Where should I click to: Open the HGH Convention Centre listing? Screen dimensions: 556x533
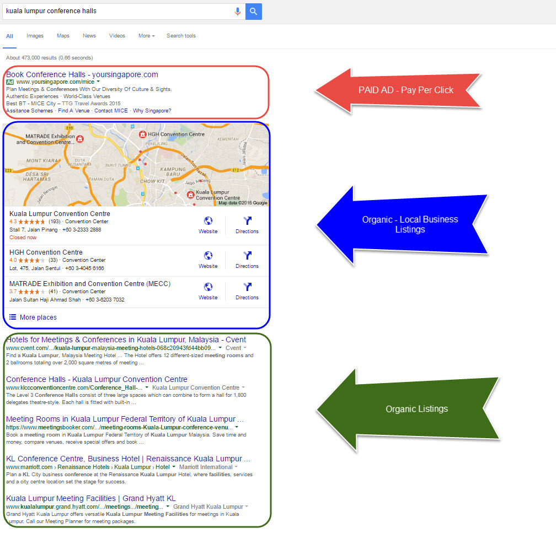(x=46, y=252)
